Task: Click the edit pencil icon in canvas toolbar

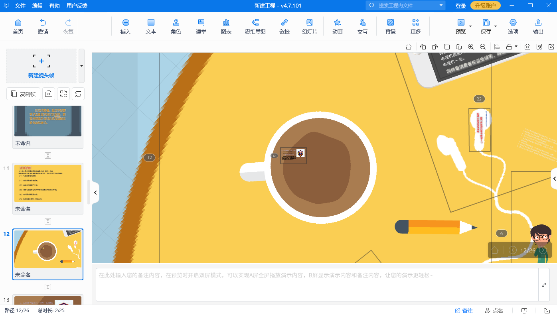Action: pyautogui.click(x=551, y=47)
